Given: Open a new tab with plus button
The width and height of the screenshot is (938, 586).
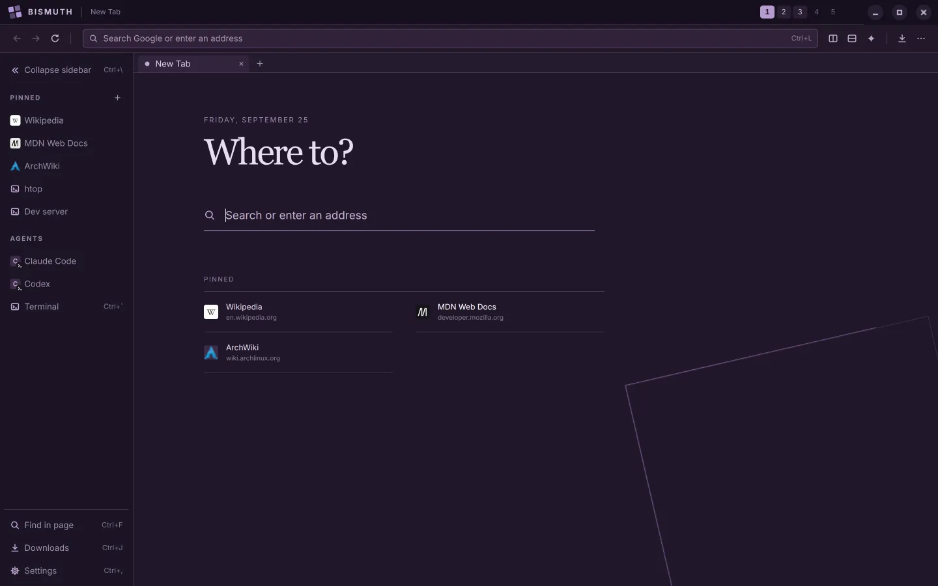Looking at the screenshot, I should pyautogui.click(x=260, y=64).
